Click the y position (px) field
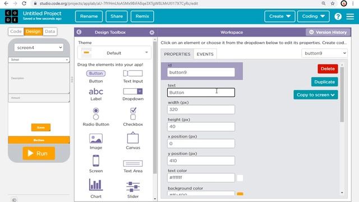This screenshot has width=359, height=202. click(x=201, y=161)
